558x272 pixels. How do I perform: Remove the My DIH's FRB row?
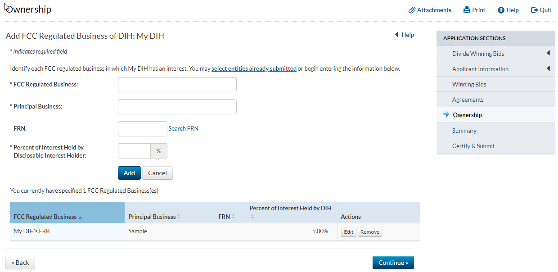point(369,232)
